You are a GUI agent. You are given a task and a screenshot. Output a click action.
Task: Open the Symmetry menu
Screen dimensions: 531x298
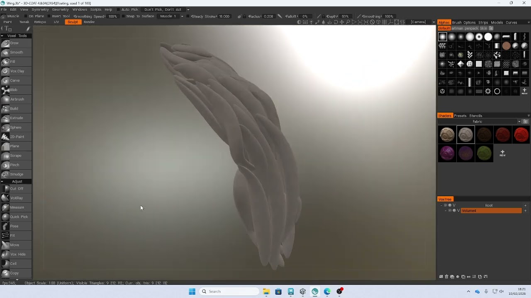coord(40,10)
